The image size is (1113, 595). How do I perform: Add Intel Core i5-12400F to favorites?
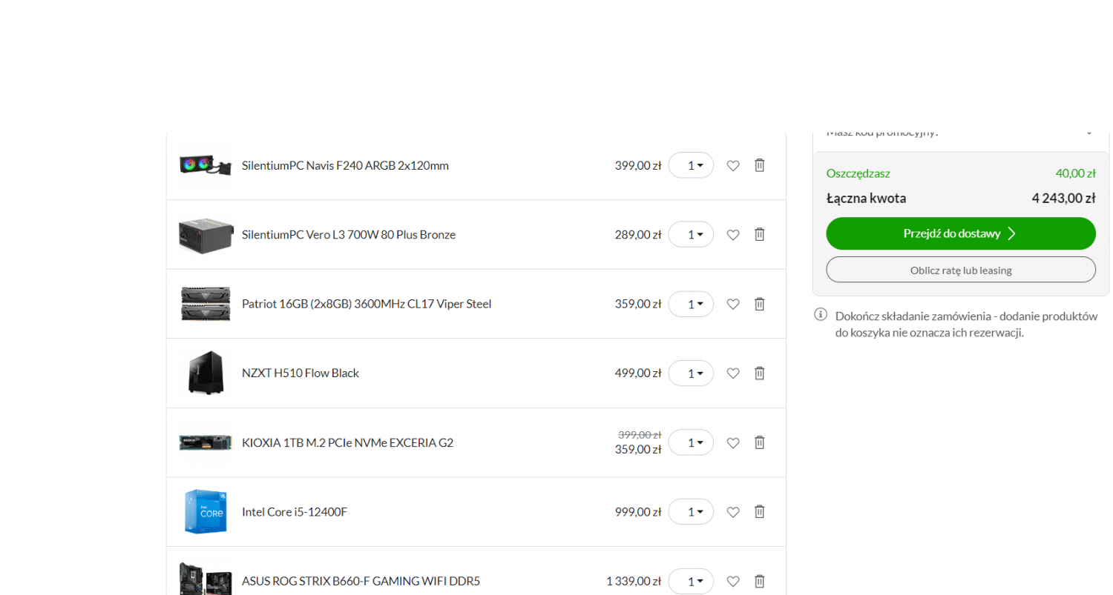732,512
